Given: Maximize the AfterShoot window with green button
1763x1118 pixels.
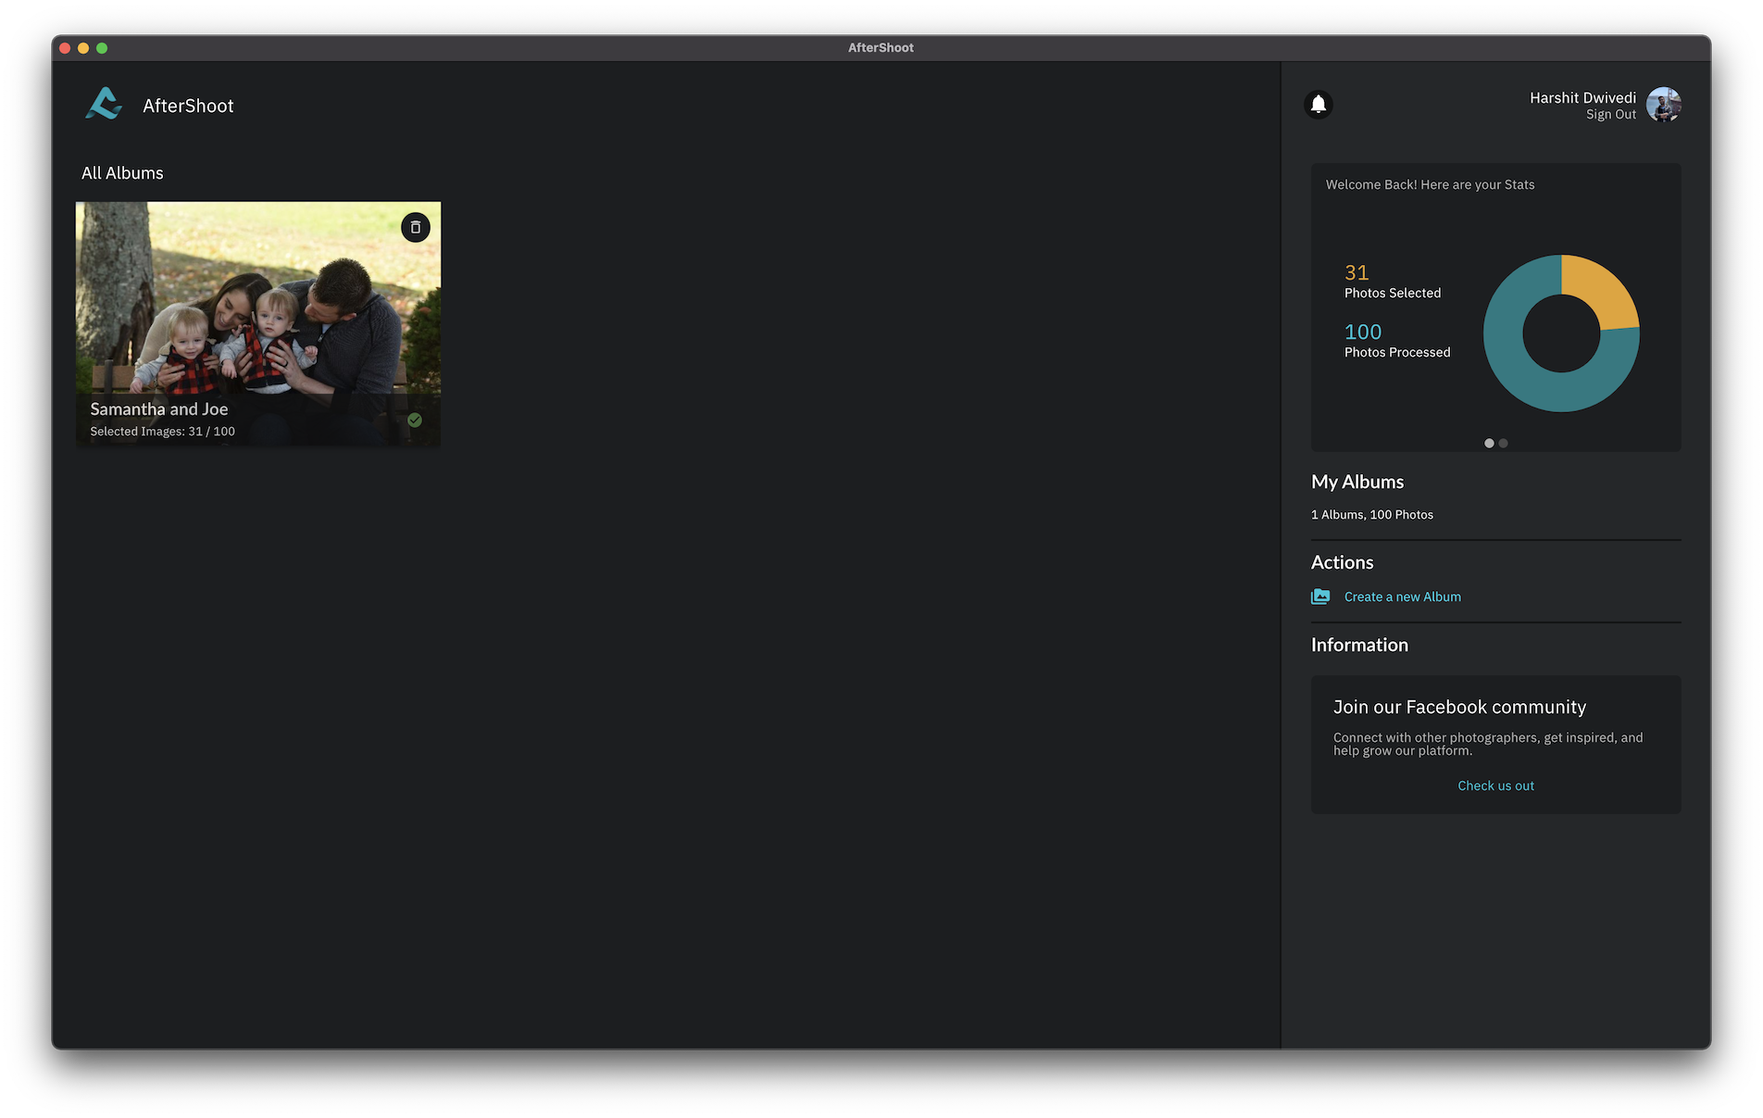Looking at the screenshot, I should [102, 48].
